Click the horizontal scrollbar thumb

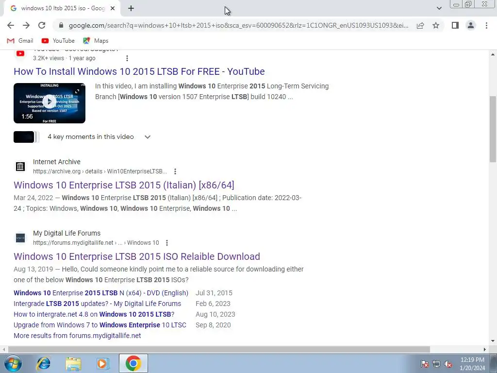tap(219, 350)
